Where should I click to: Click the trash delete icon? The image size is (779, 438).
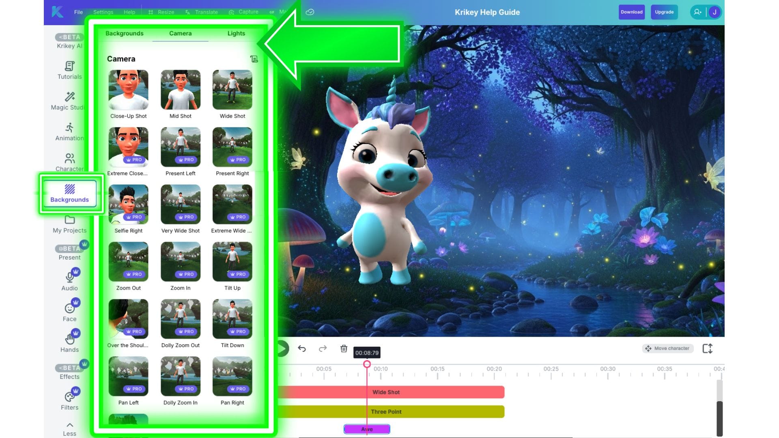point(344,348)
